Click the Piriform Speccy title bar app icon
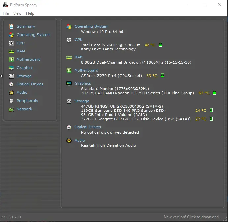 [x=6, y=5]
